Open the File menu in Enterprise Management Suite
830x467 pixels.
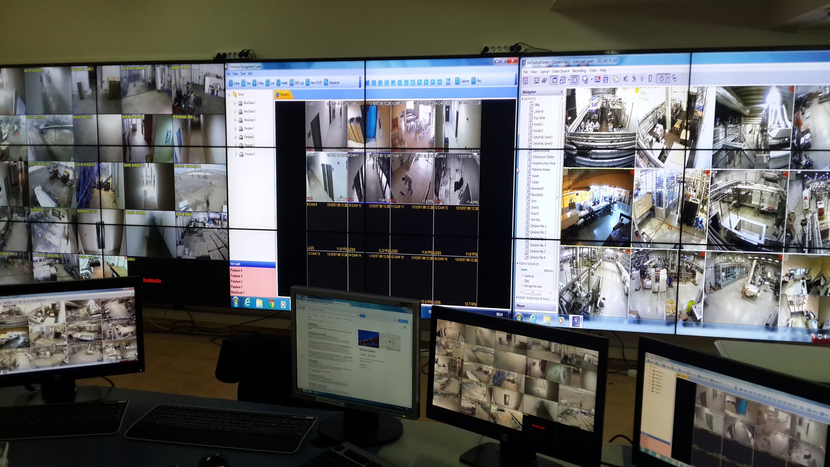coord(229,74)
